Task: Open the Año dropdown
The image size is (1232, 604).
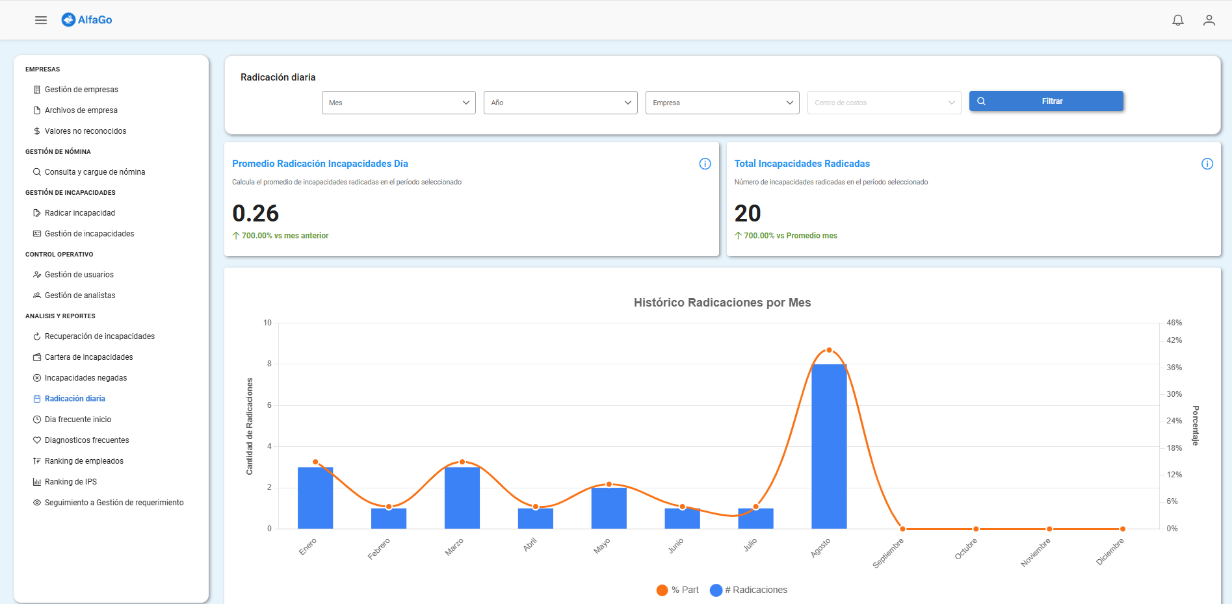Action: tap(560, 103)
